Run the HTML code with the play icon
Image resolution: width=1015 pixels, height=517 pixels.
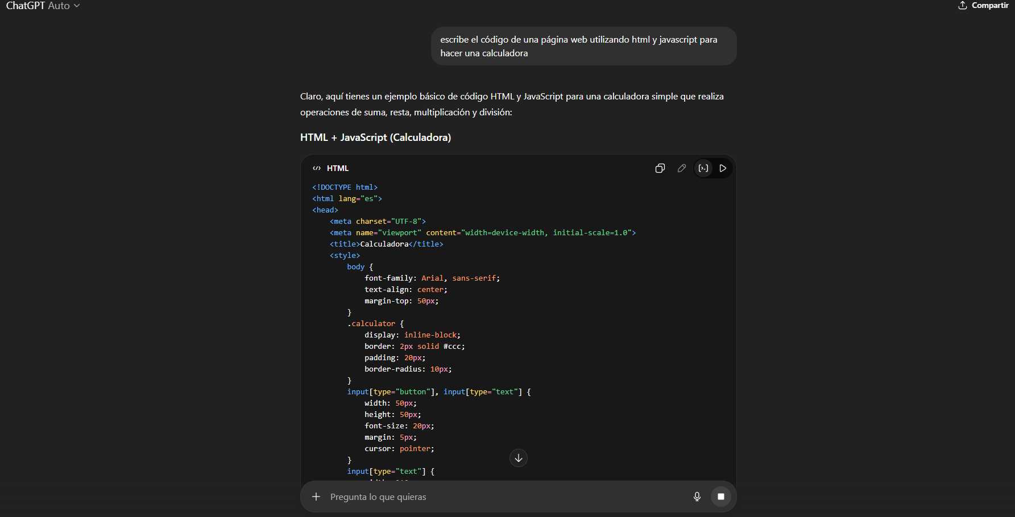(x=723, y=168)
